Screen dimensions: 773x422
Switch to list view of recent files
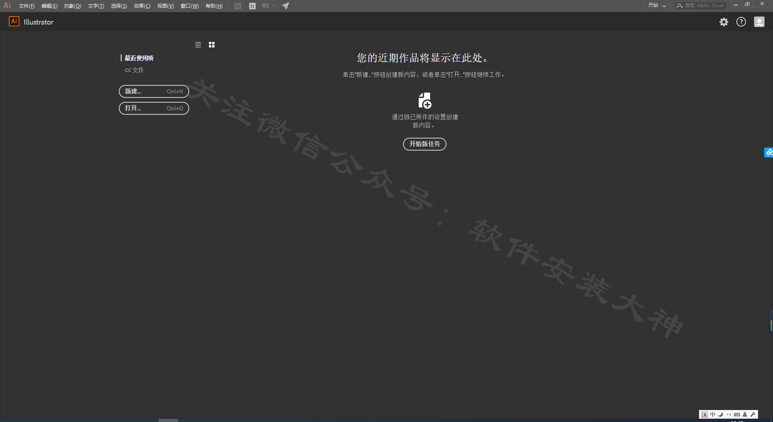(x=198, y=45)
